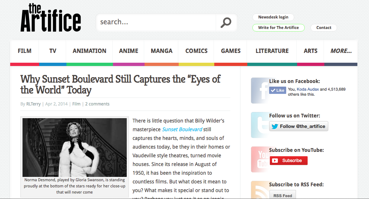Toggle the Facebook Like button
The height and width of the screenshot is (199, 369).
click(278, 90)
